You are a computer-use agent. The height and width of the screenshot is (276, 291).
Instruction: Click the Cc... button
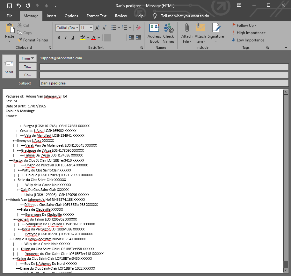(28, 75)
